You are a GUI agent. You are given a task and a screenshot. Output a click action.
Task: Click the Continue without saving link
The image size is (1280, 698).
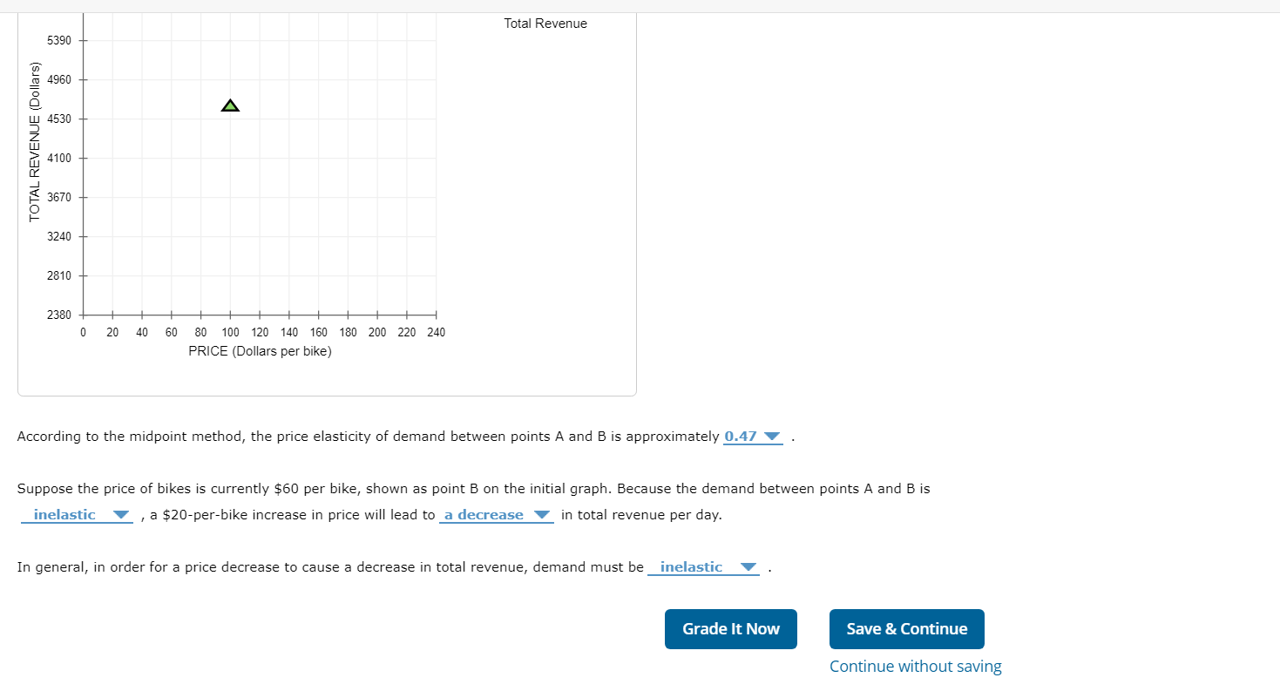[915, 666]
